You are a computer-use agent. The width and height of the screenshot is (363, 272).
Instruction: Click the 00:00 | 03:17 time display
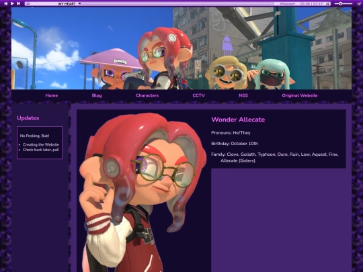click(x=311, y=4)
